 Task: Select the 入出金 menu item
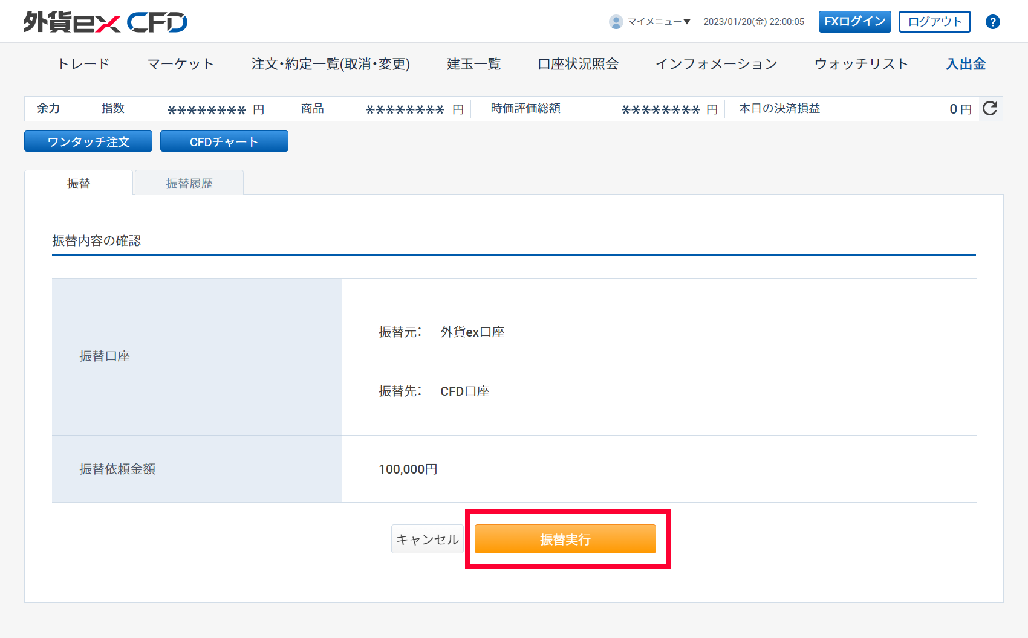966,64
